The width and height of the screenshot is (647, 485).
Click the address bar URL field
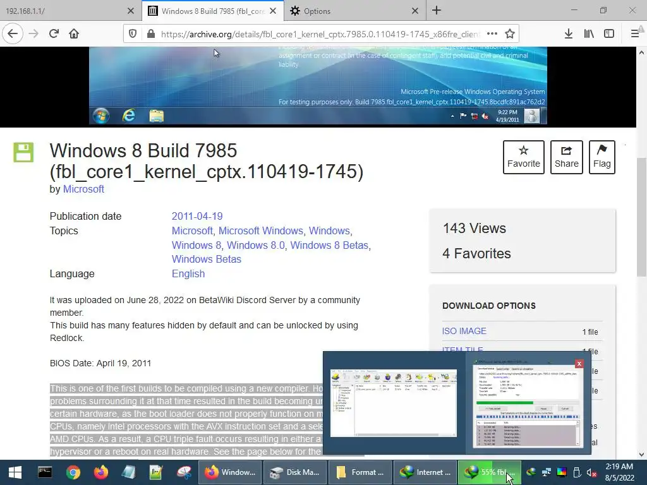pos(320,34)
